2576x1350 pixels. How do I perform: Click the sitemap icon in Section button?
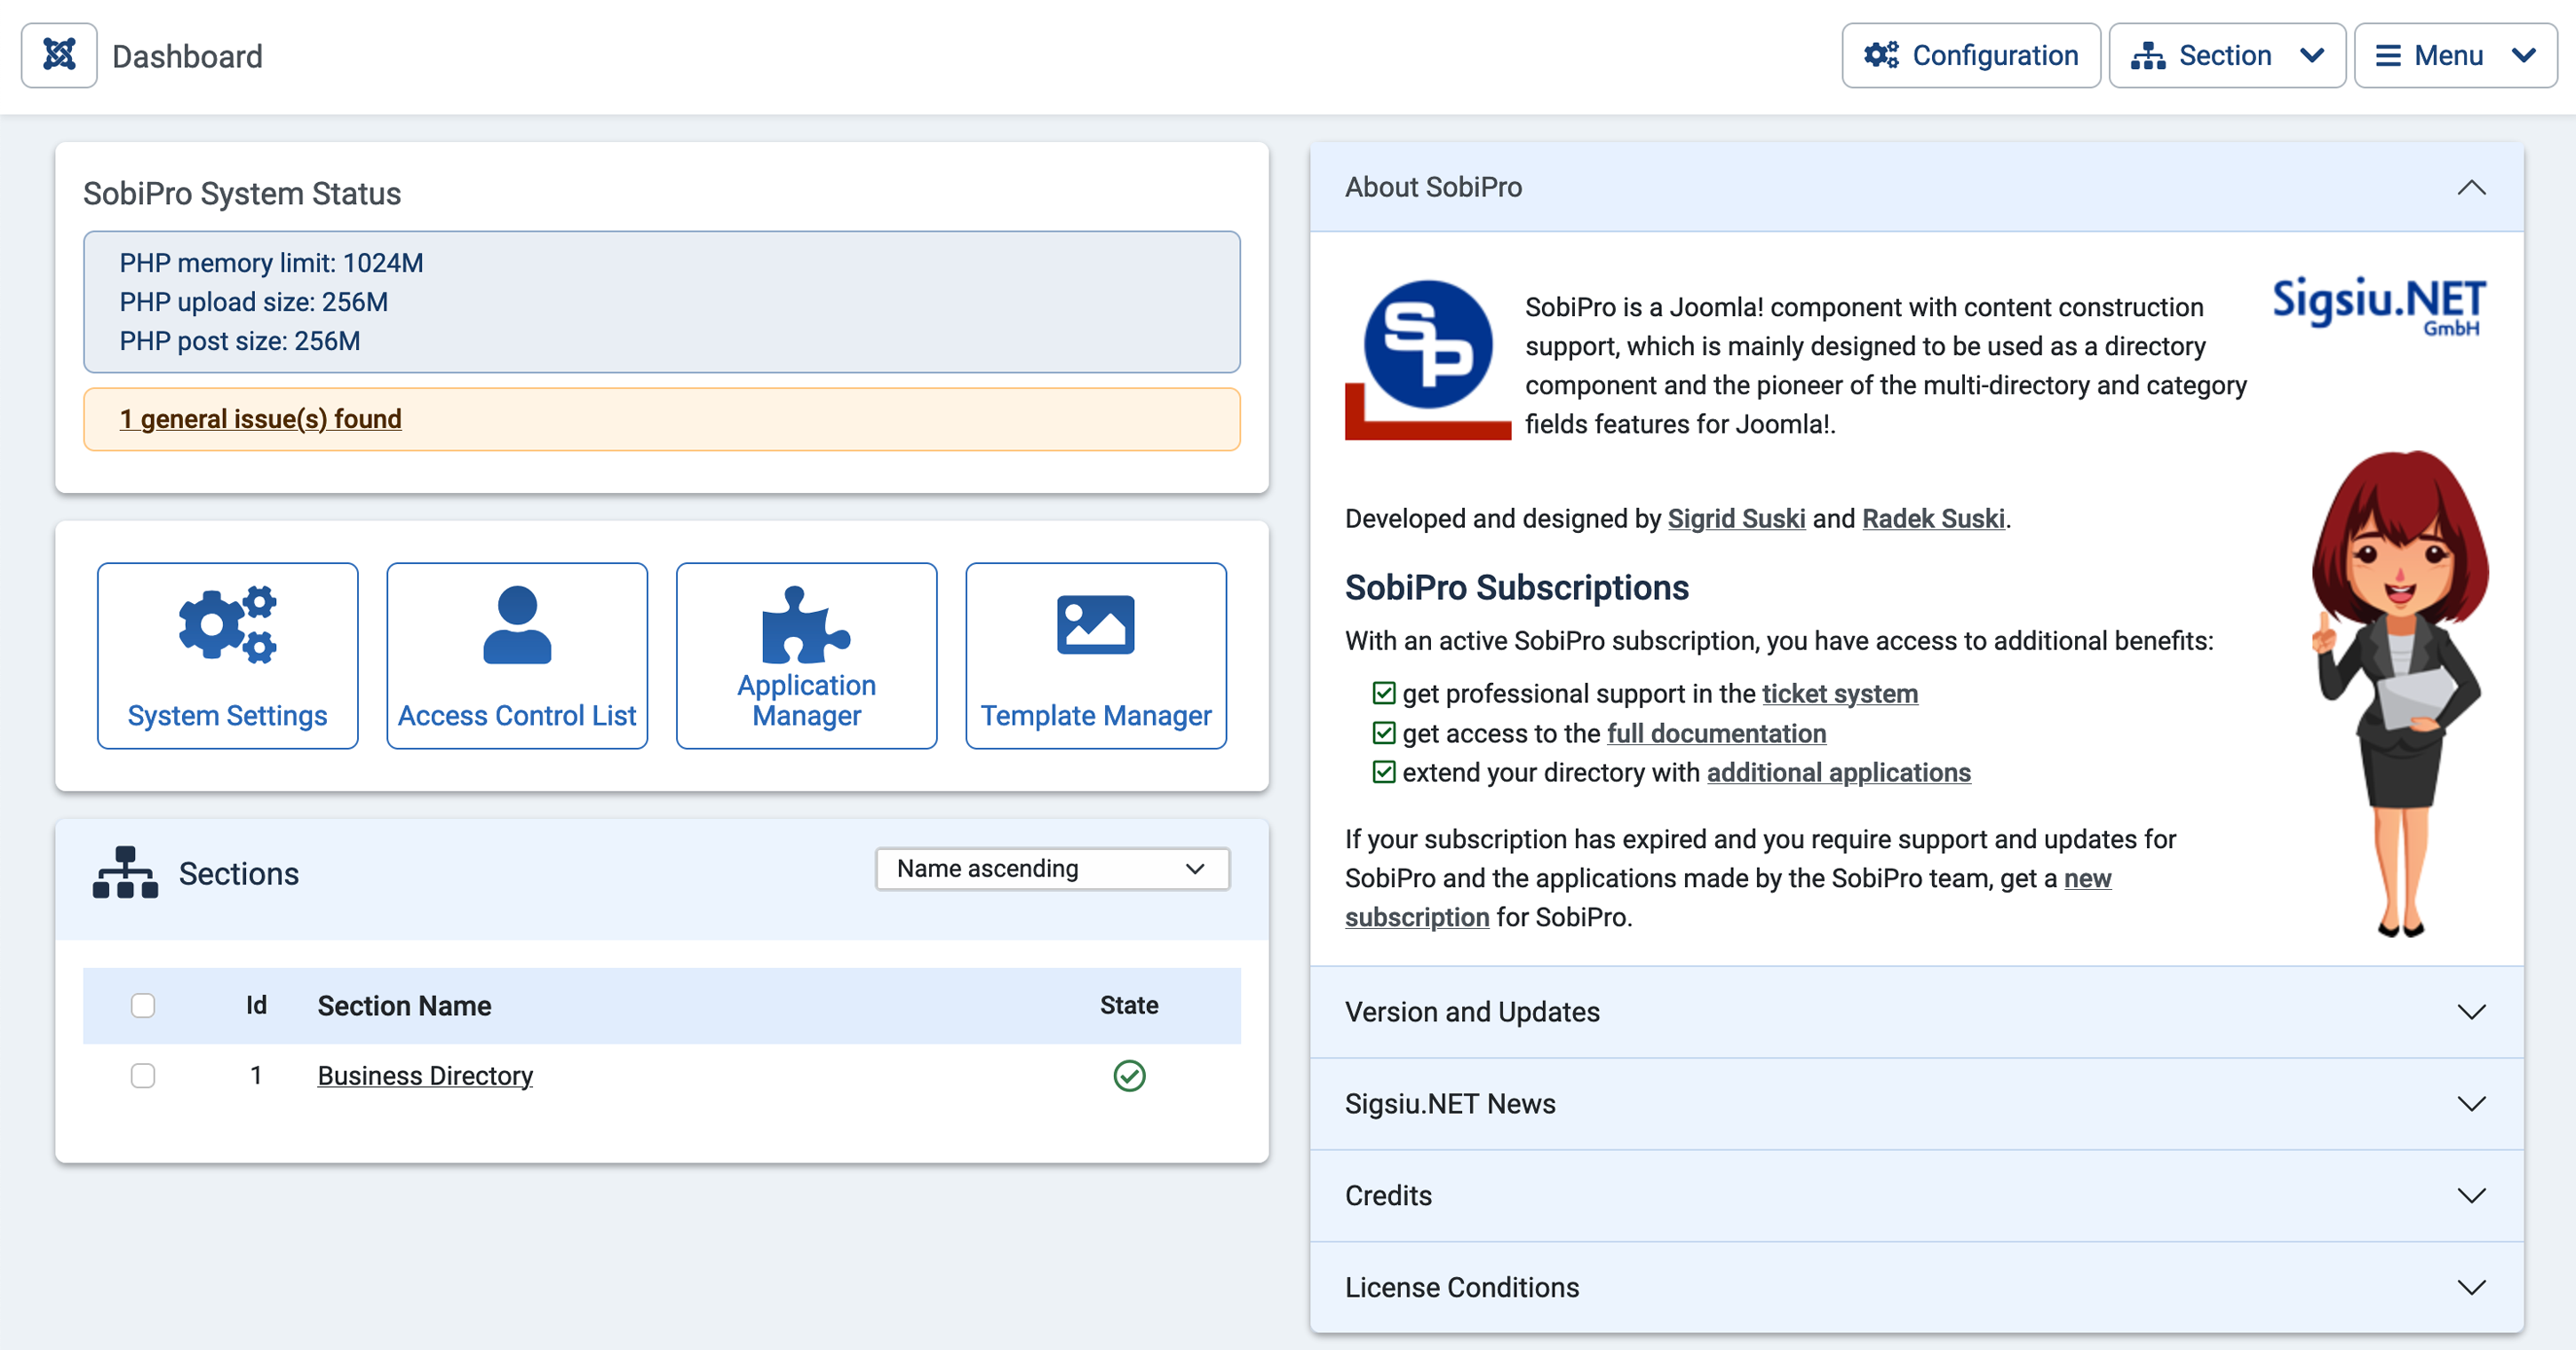pyautogui.click(x=2147, y=55)
